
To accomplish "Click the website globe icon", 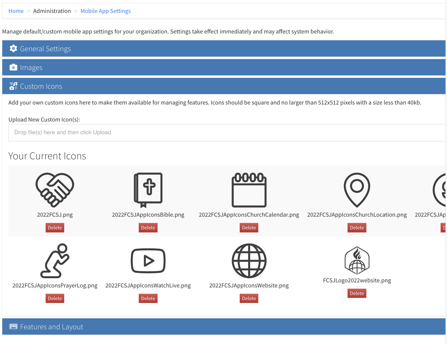I will (249, 261).
